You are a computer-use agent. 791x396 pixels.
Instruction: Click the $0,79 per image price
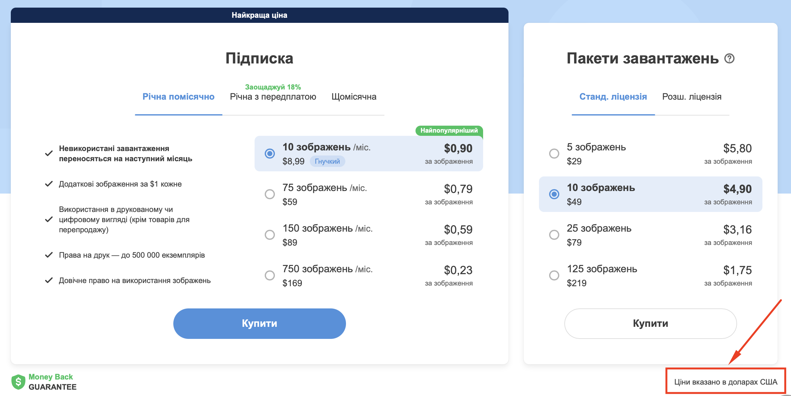458,189
